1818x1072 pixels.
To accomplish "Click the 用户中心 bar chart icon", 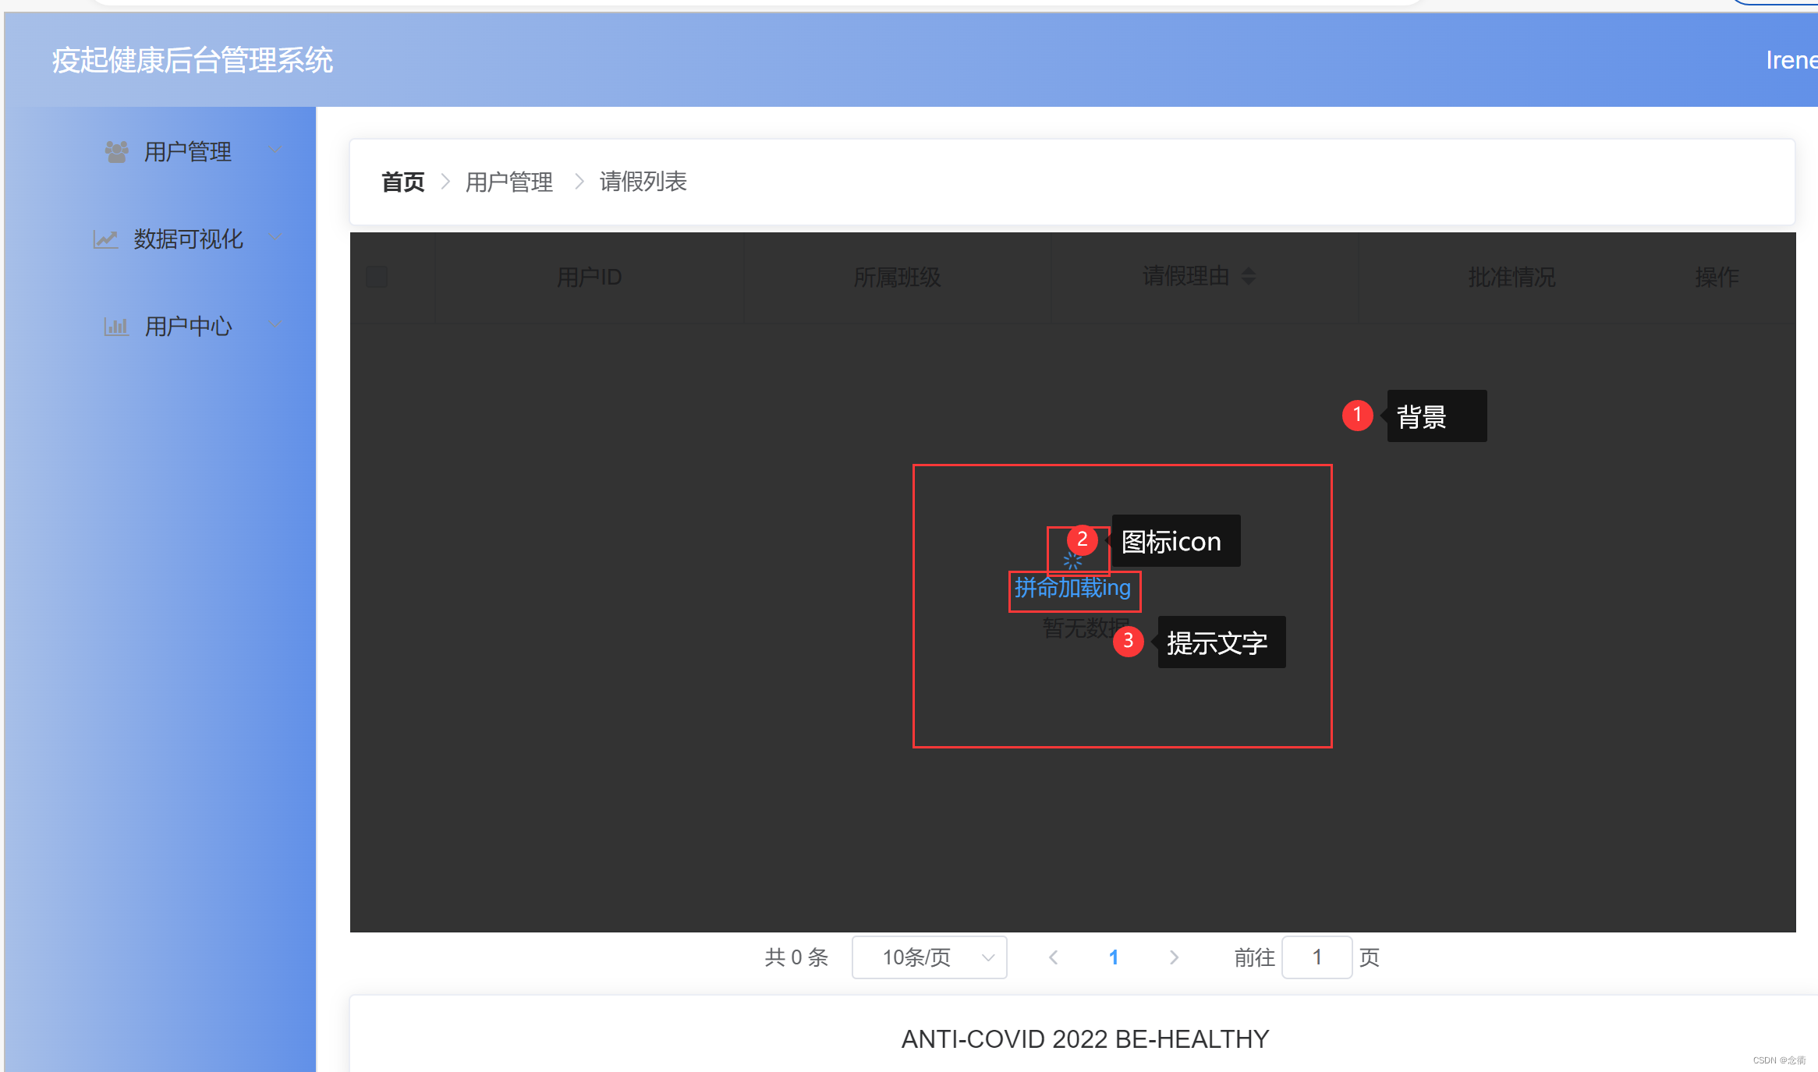I will (x=115, y=326).
